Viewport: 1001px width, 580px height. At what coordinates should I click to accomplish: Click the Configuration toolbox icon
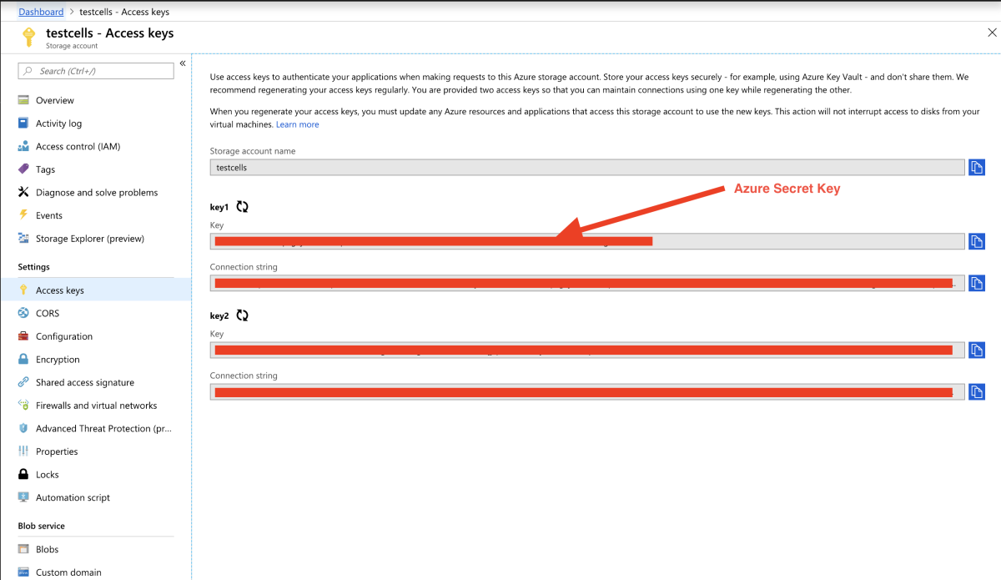click(x=23, y=336)
